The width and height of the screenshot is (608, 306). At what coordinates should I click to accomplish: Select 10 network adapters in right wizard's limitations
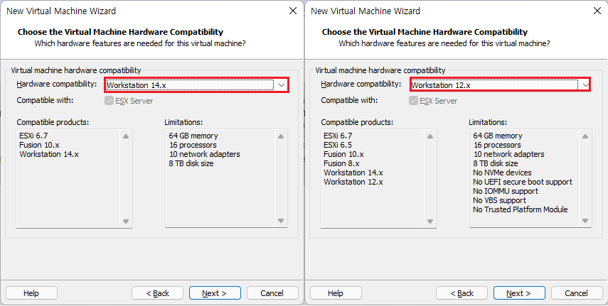point(508,154)
